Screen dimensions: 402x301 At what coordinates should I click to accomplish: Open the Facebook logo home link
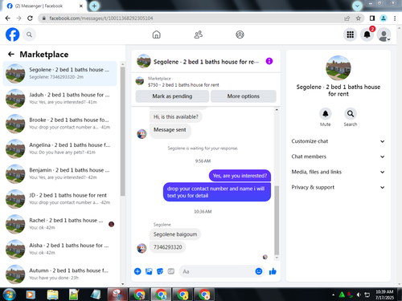pos(13,35)
